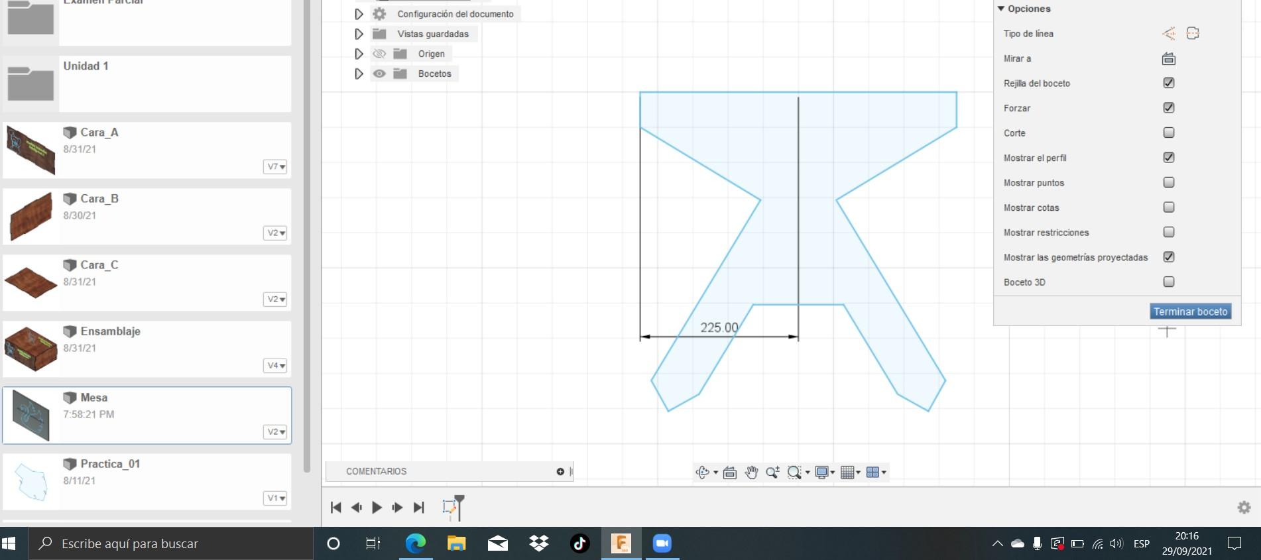Open the Unidad 1 folder
Viewport: 1261px width, 560px height.
[147, 84]
